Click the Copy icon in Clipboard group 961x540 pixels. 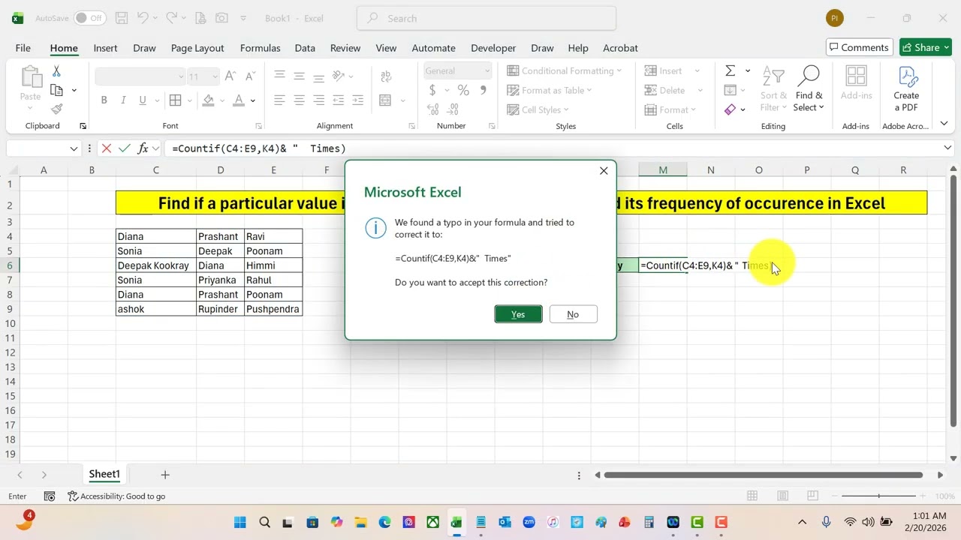coord(57,90)
